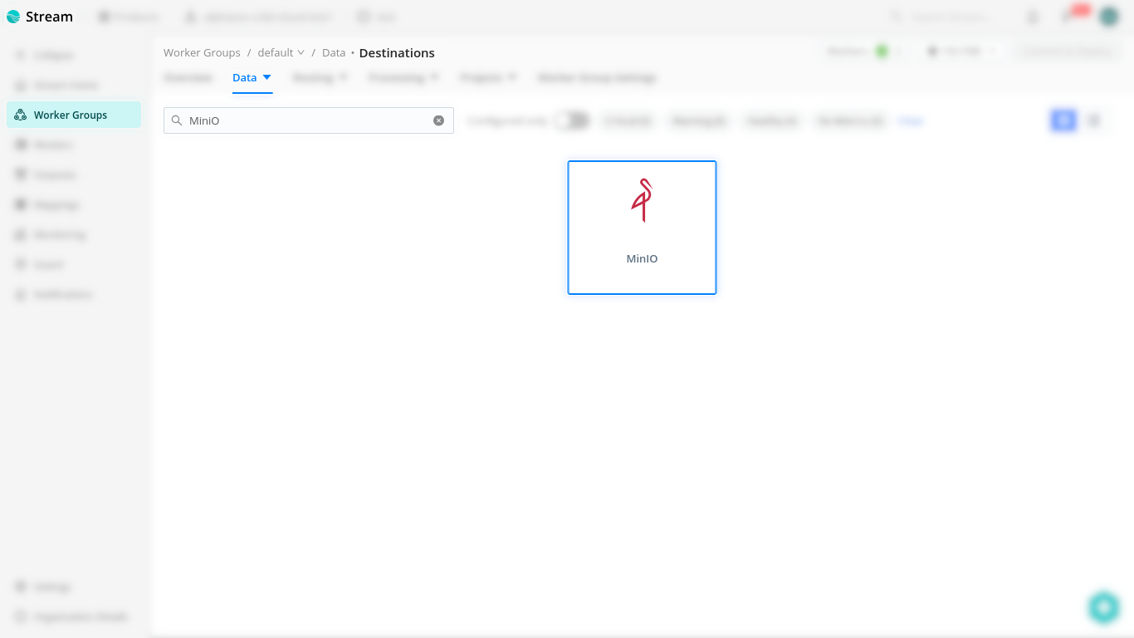Focus the MinIO search input field
Image resolution: width=1134 pixels, height=638 pixels.
coord(307,120)
